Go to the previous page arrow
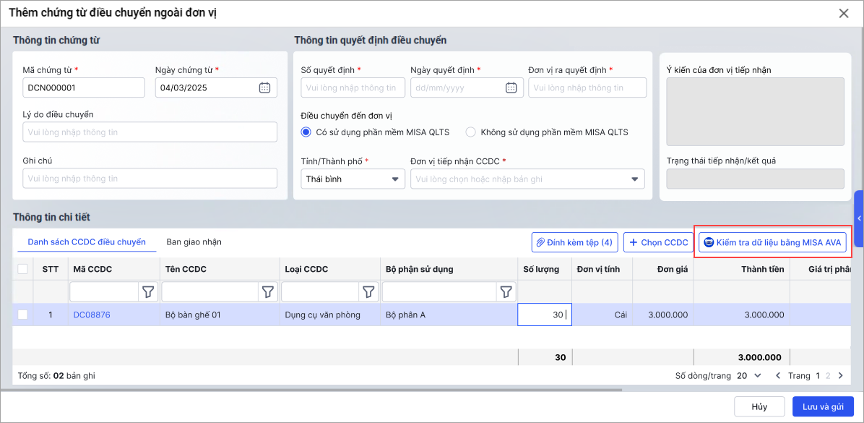The image size is (864, 423). point(778,376)
